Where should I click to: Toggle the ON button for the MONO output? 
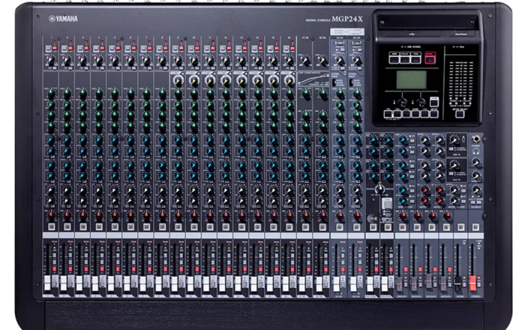461,227
